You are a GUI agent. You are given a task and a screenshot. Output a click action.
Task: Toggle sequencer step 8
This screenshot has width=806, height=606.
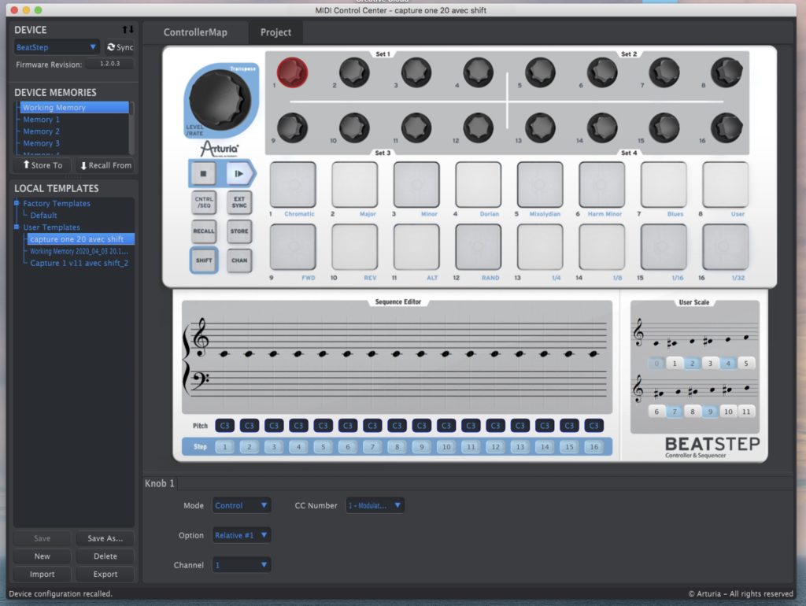click(397, 447)
